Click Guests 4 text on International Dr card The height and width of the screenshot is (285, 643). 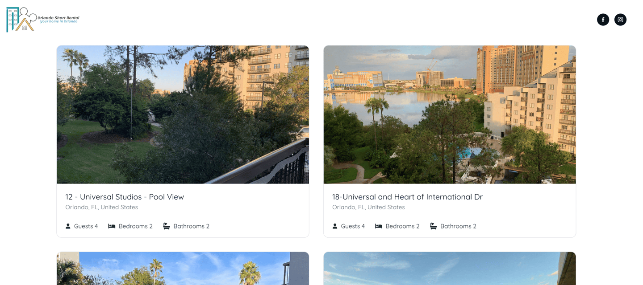pos(353,226)
